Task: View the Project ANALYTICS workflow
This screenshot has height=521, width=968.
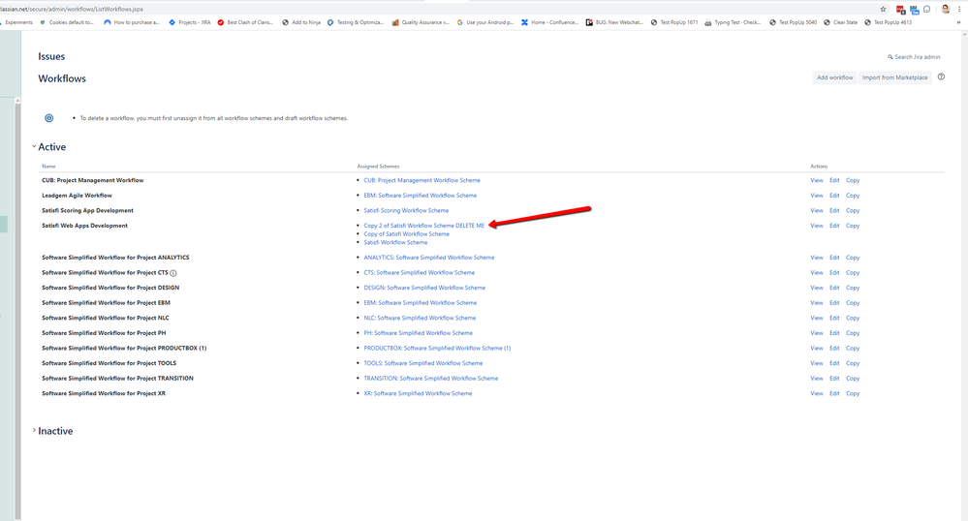Action: (x=817, y=258)
